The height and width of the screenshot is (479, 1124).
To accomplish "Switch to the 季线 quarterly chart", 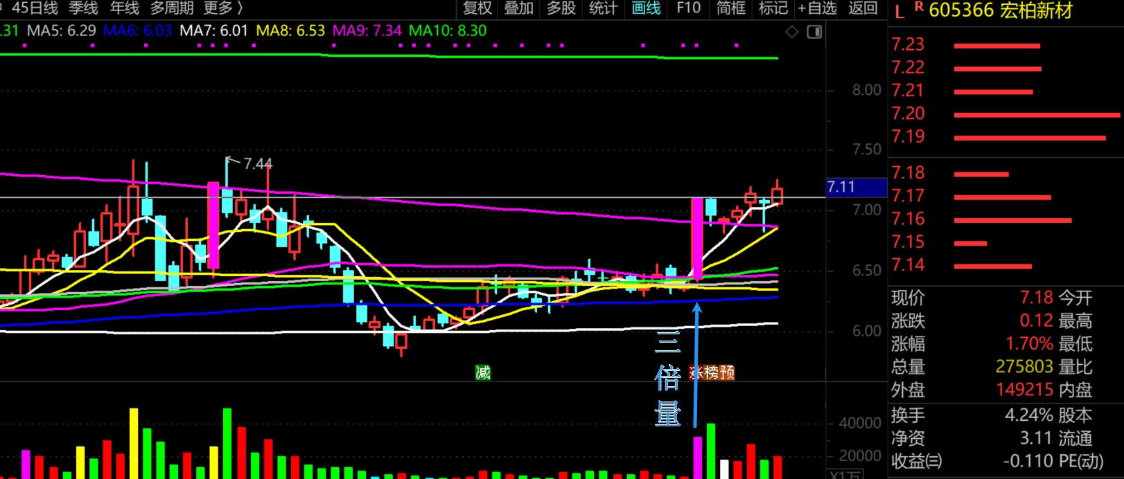I will click(x=83, y=8).
